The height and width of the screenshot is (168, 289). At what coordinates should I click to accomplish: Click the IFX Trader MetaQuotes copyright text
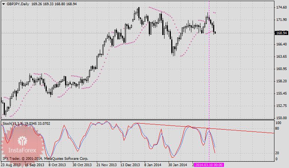[x=45, y=158]
